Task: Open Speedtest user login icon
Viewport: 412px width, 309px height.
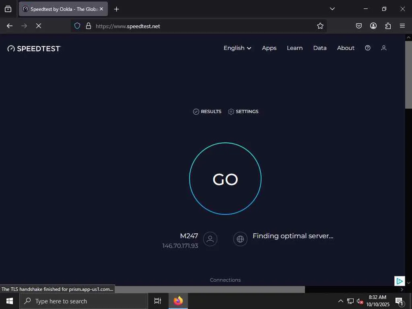Action: (383, 48)
